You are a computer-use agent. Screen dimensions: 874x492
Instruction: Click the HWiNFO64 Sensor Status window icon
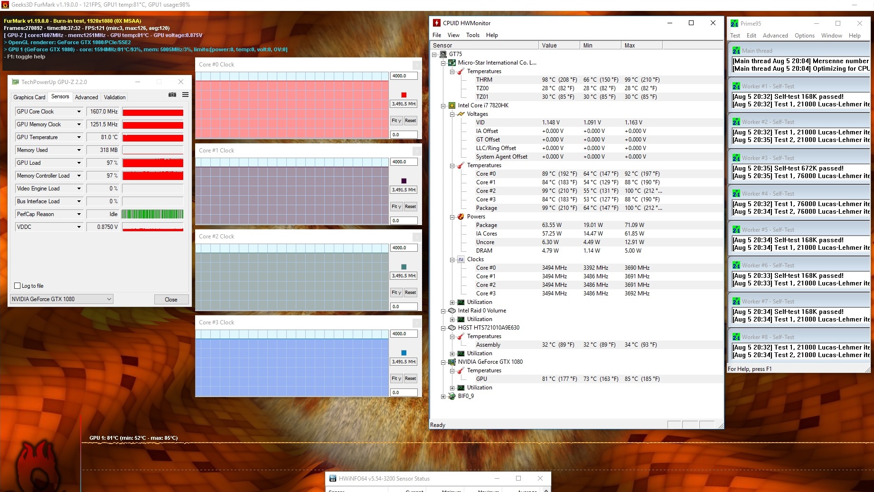pyautogui.click(x=333, y=479)
